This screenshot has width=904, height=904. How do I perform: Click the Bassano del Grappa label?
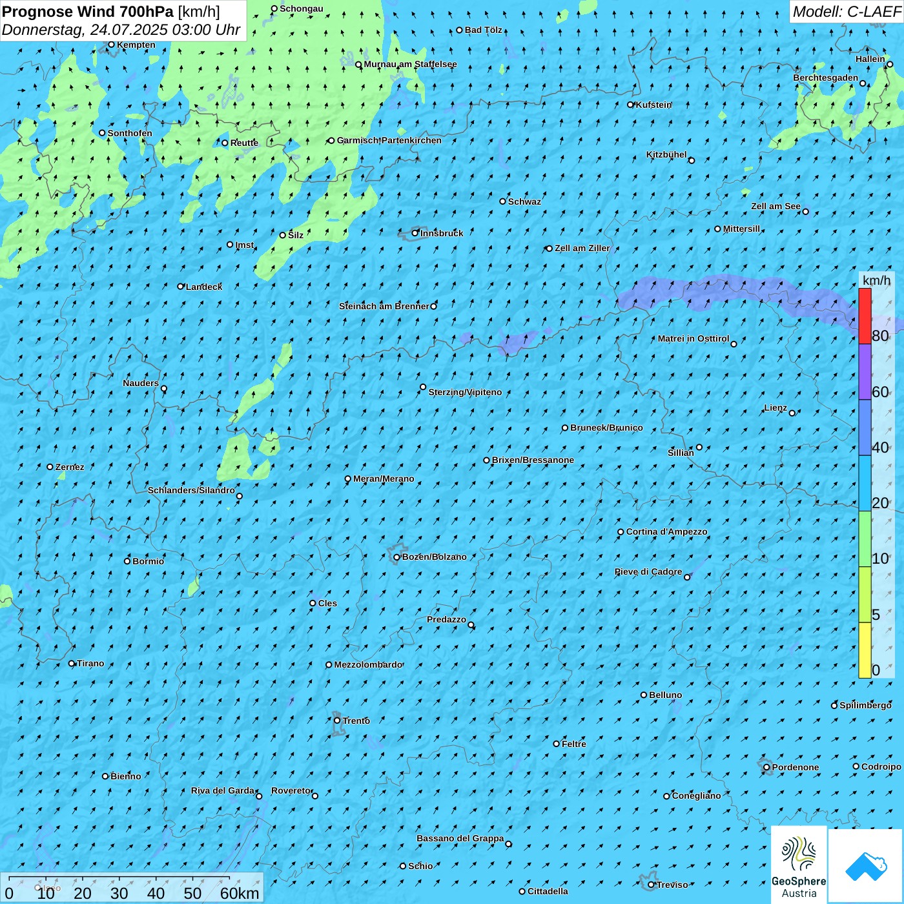tap(460, 838)
